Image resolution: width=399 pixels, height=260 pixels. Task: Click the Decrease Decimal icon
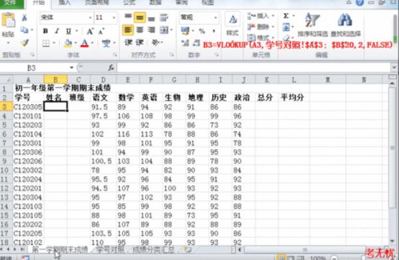196,43
